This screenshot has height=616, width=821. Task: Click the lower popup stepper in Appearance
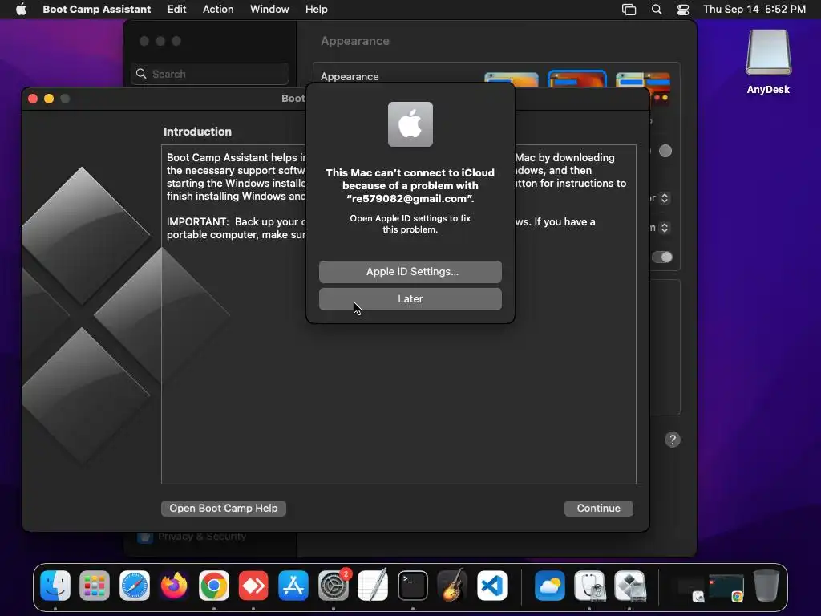pos(665,228)
